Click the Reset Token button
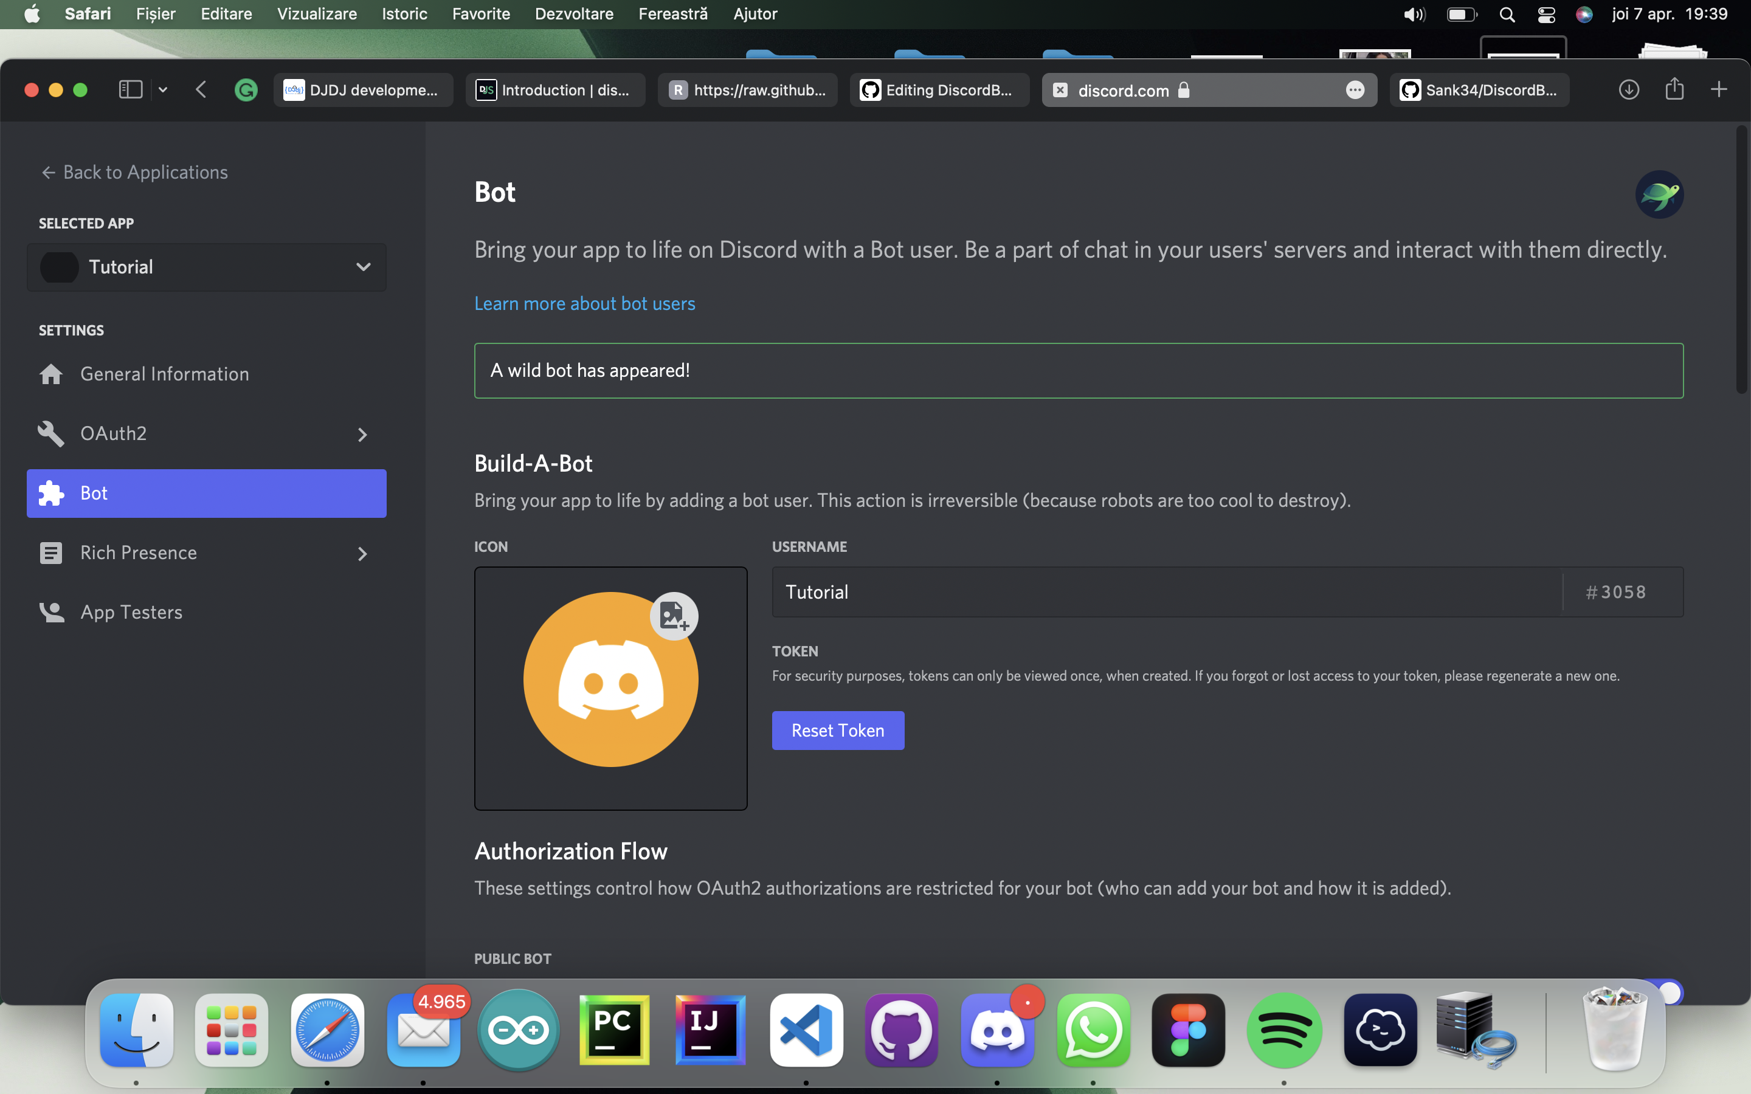This screenshot has height=1094, width=1751. pos(837,730)
